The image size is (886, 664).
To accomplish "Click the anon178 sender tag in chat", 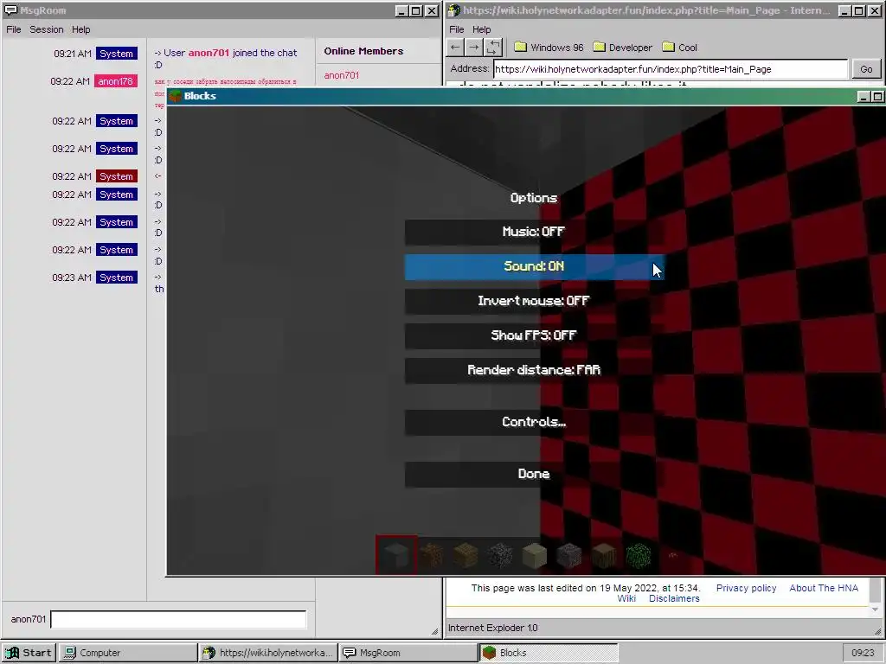I will click(x=116, y=81).
